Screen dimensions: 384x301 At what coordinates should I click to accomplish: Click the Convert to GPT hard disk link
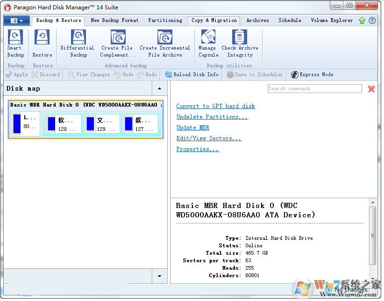pos(215,106)
